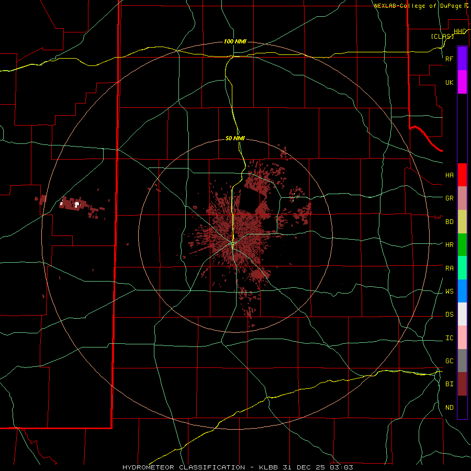Click the UK magenta legend swatch

(x=462, y=82)
